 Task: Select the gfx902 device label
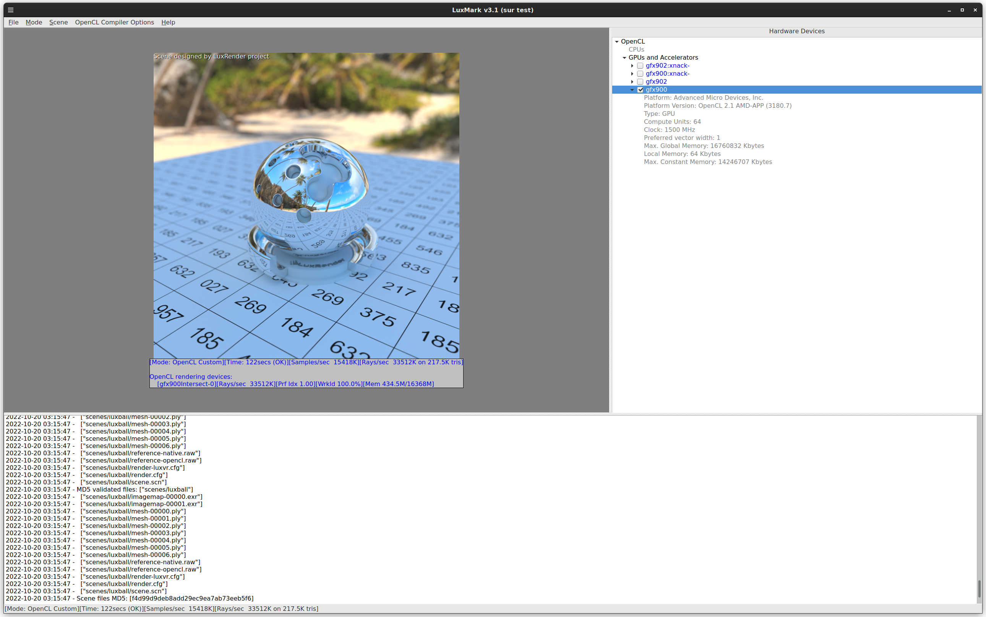[656, 81]
